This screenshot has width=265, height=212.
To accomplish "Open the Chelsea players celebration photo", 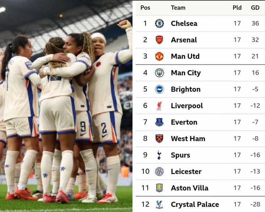I will [66, 106].
